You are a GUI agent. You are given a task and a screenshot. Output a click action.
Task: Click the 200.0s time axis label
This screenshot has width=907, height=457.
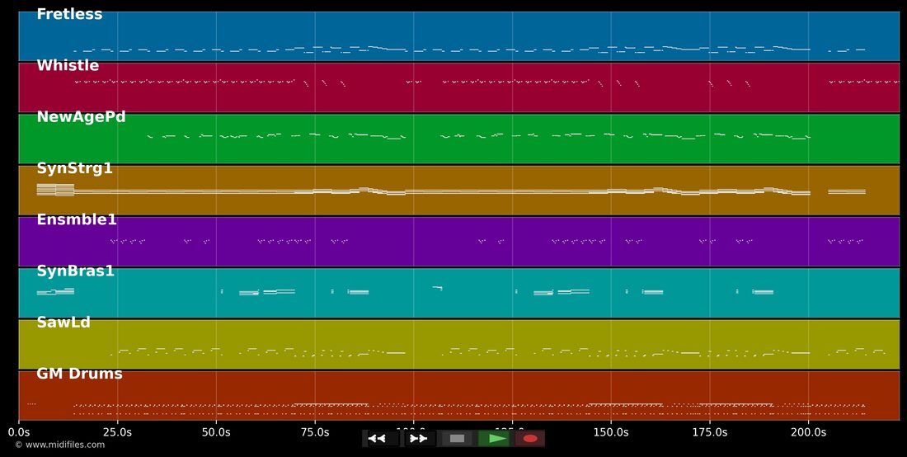[808, 432]
